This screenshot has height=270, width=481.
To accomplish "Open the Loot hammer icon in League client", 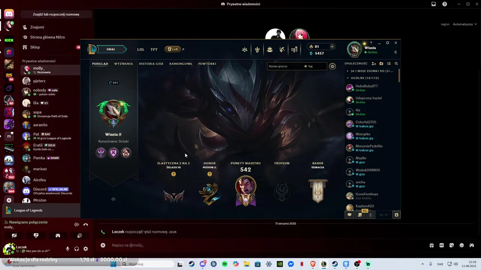I will pos(282,49).
